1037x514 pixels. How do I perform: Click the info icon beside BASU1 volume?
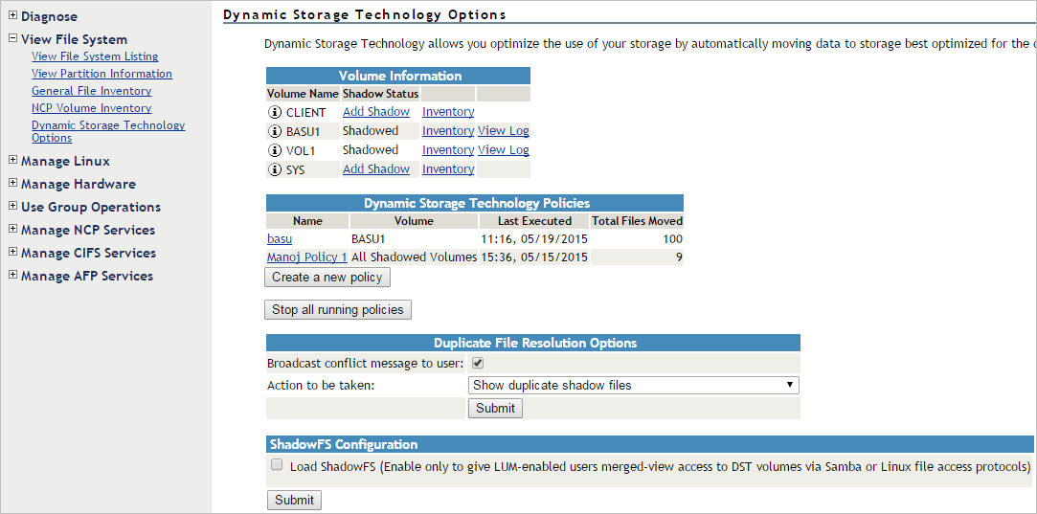pyautogui.click(x=276, y=131)
